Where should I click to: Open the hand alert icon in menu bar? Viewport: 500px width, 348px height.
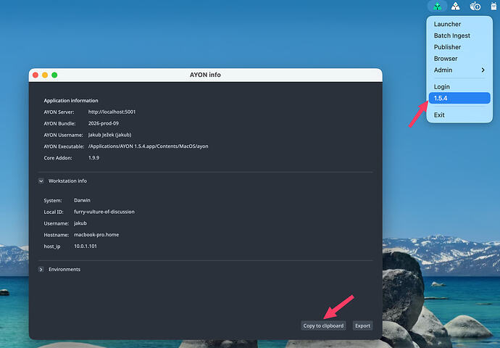click(475, 6)
